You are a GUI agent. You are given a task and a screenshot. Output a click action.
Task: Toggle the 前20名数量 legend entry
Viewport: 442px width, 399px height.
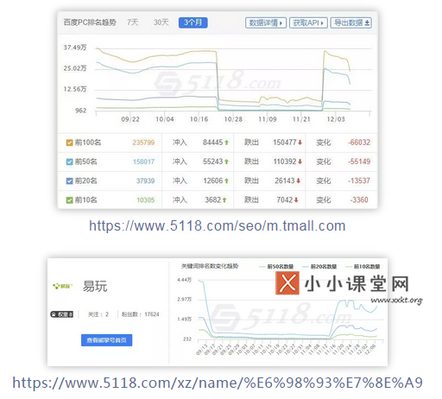click(x=319, y=267)
